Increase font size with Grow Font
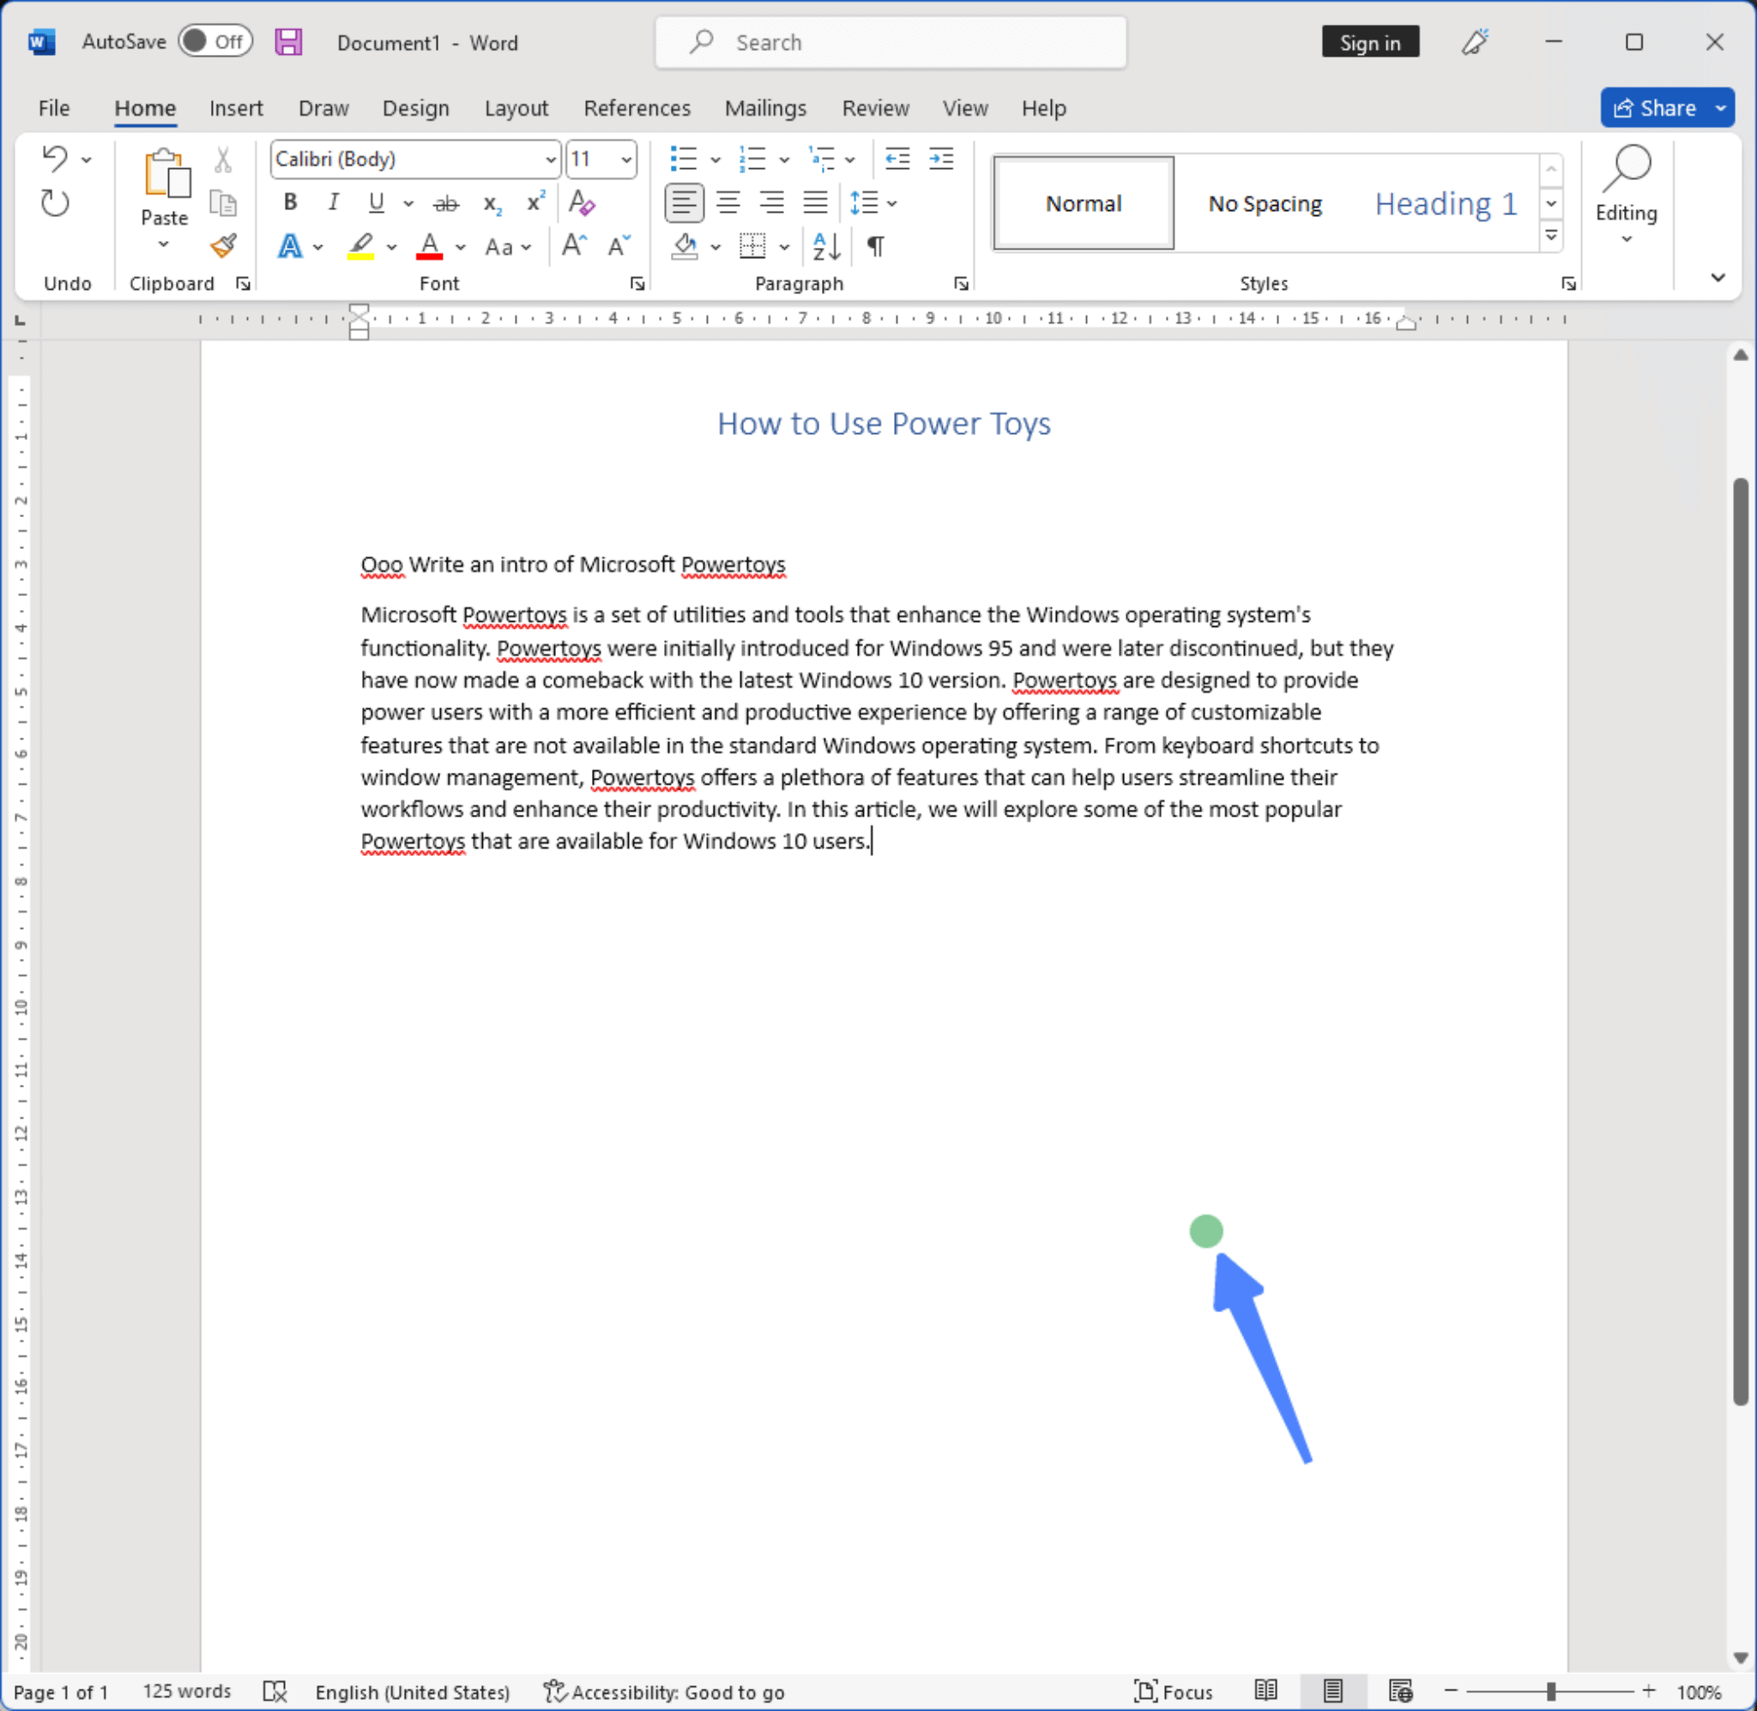This screenshot has width=1757, height=1711. click(574, 245)
